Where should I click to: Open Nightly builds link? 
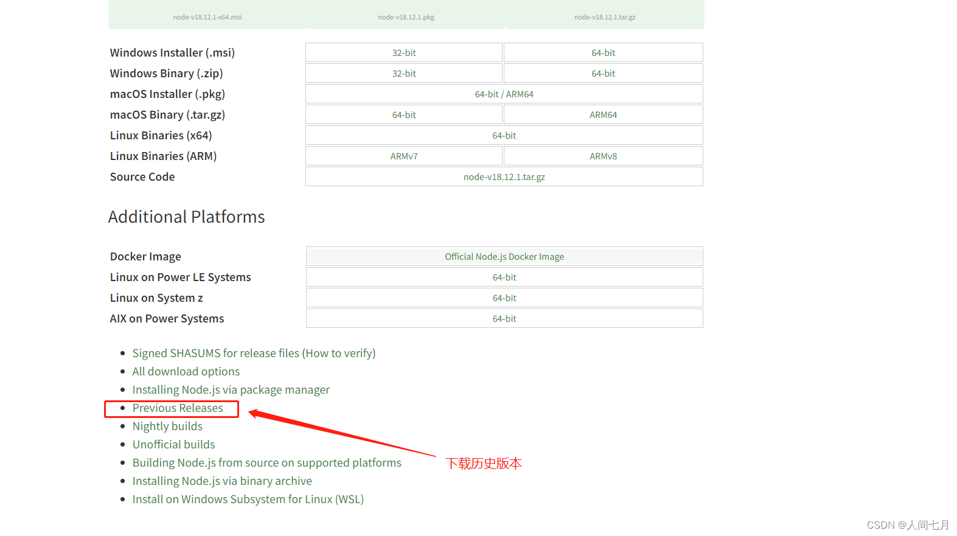[167, 426]
